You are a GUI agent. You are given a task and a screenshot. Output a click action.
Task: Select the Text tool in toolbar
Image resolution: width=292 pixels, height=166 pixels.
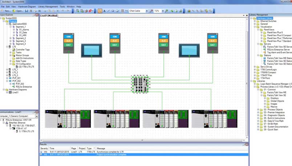pyautogui.click(x=105, y=11)
